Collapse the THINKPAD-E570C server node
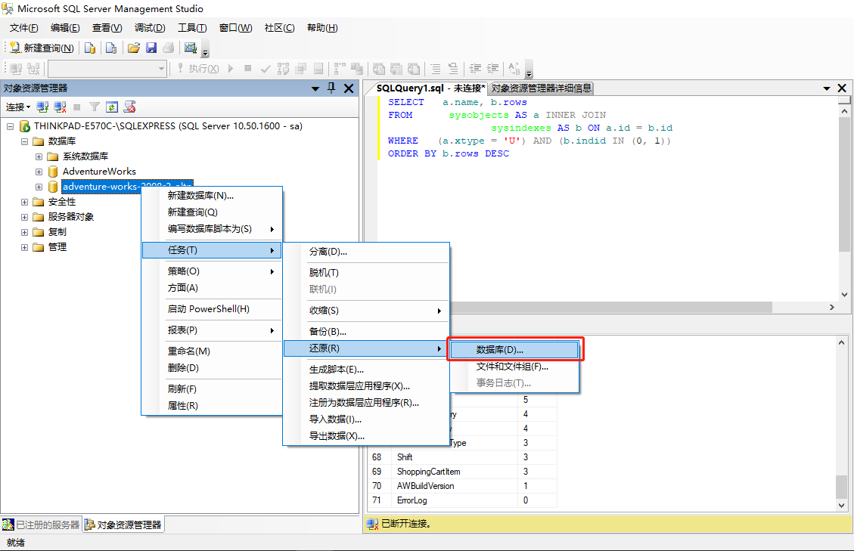Screen dimensions: 854x551 (x=10, y=126)
